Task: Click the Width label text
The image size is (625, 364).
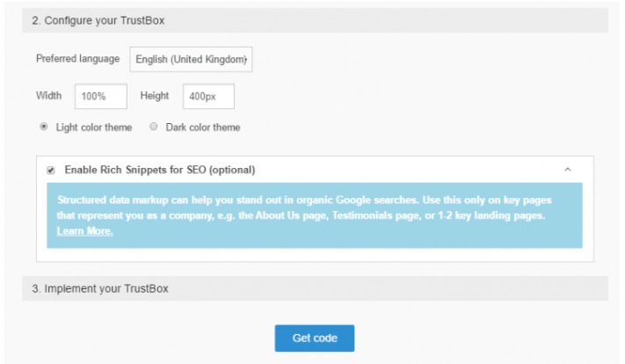Action: 48,96
